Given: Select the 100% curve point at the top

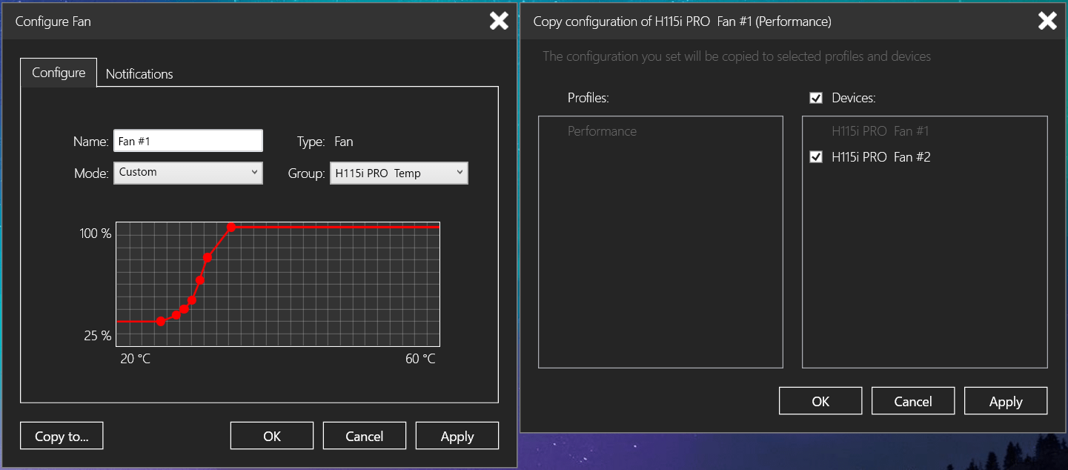Looking at the screenshot, I should click(x=231, y=227).
